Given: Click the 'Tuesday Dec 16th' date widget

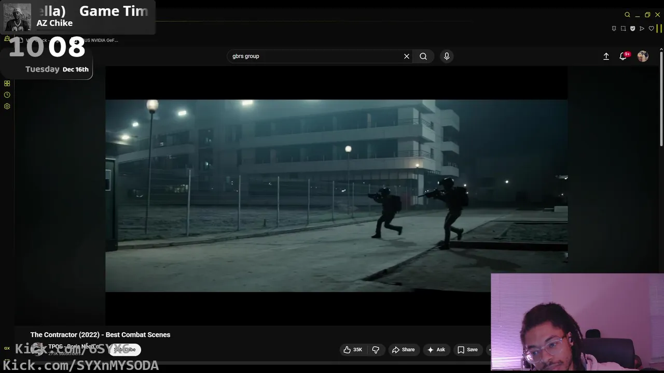Looking at the screenshot, I should click(57, 69).
